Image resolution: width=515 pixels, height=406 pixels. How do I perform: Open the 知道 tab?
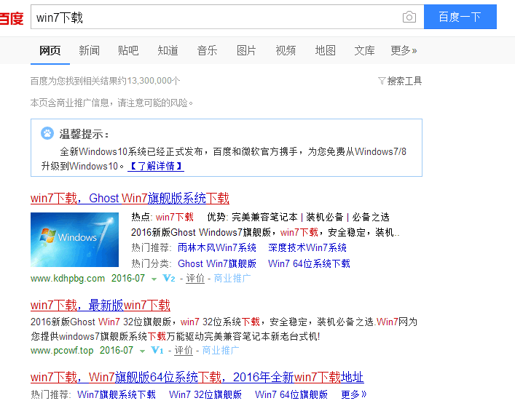click(168, 50)
